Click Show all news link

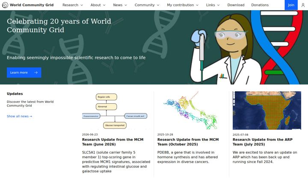(19, 116)
